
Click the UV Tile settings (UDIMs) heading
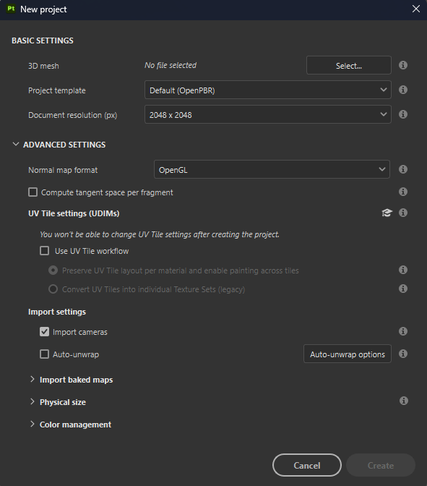click(74, 213)
